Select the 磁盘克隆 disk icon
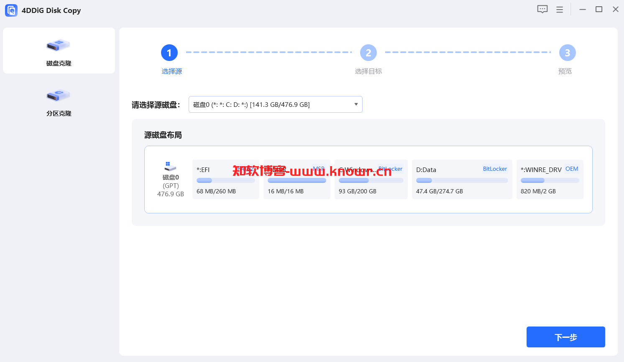The height and width of the screenshot is (362, 624). point(58,45)
